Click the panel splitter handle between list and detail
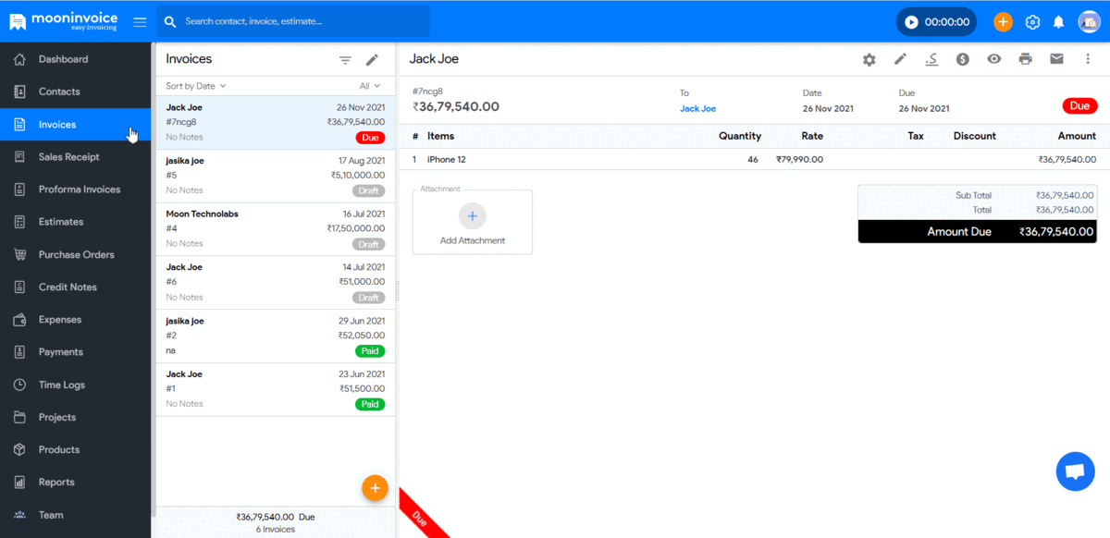The height and width of the screenshot is (538, 1110). [x=398, y=290]
